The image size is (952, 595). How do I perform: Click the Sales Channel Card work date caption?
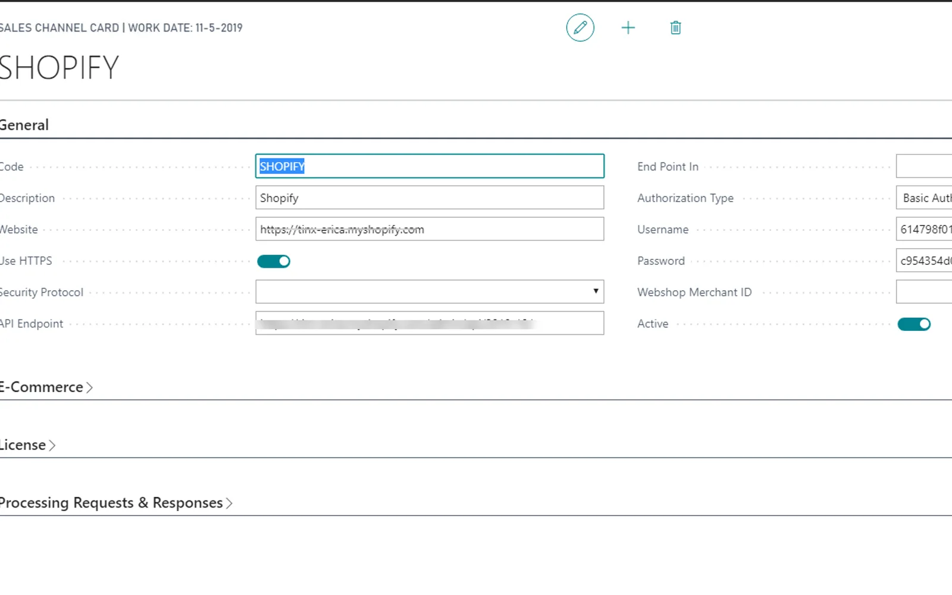click(121, 28)
